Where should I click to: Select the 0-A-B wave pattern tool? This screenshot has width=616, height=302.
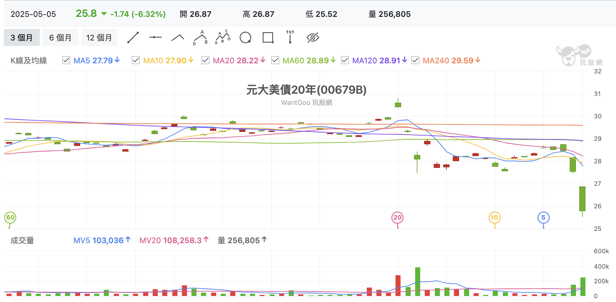tap(200, 37)
